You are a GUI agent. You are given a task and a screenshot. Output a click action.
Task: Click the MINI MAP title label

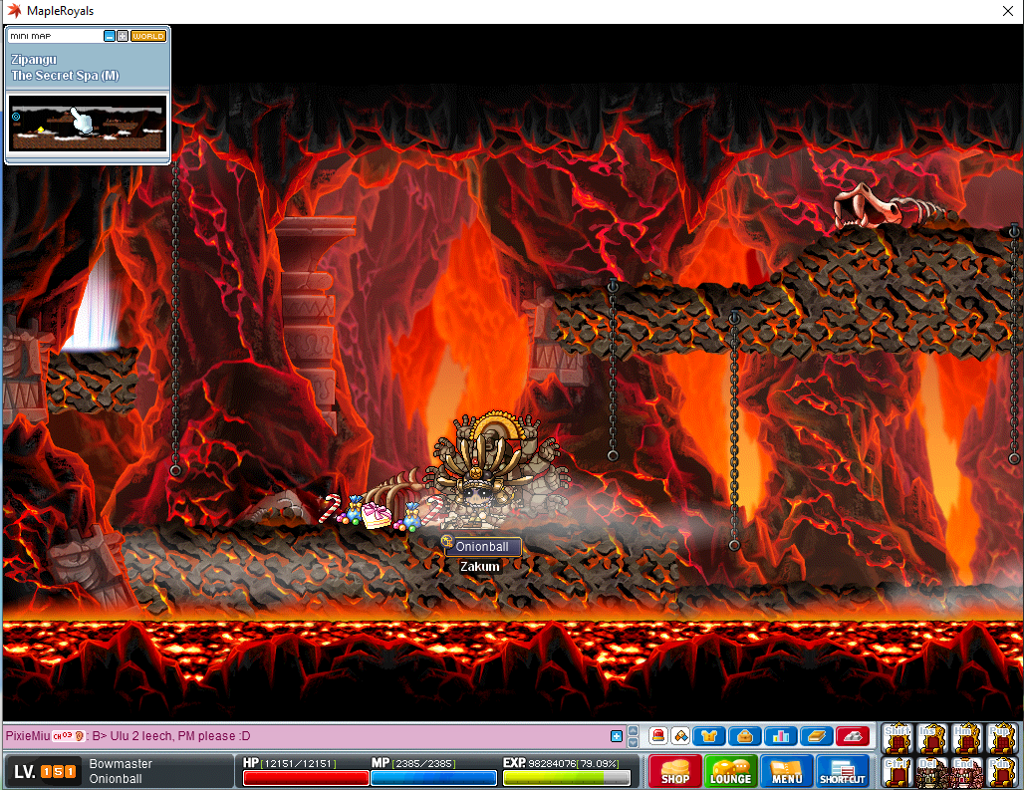[x=31, y=36]
